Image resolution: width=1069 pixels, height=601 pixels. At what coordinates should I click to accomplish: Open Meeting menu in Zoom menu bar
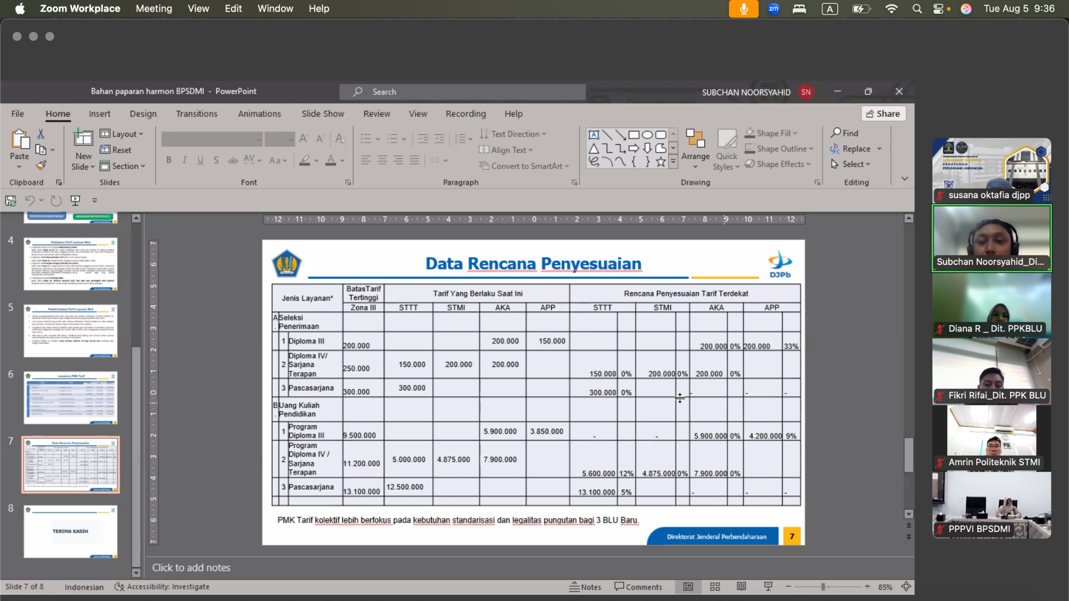[x=154, y=8]
